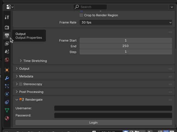Grab the Frame Range panel drag handle

coord(170,32)
